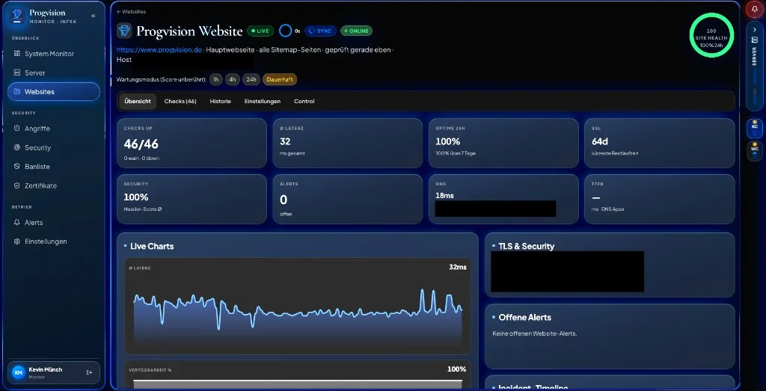Click the 32ms chart value label

pos(458,267)
